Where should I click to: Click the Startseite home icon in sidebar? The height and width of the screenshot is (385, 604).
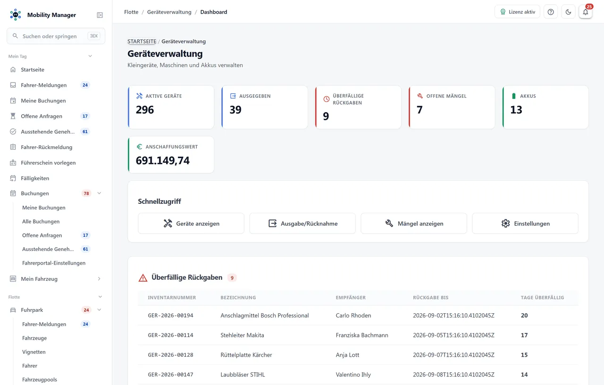tap(13, 70)
